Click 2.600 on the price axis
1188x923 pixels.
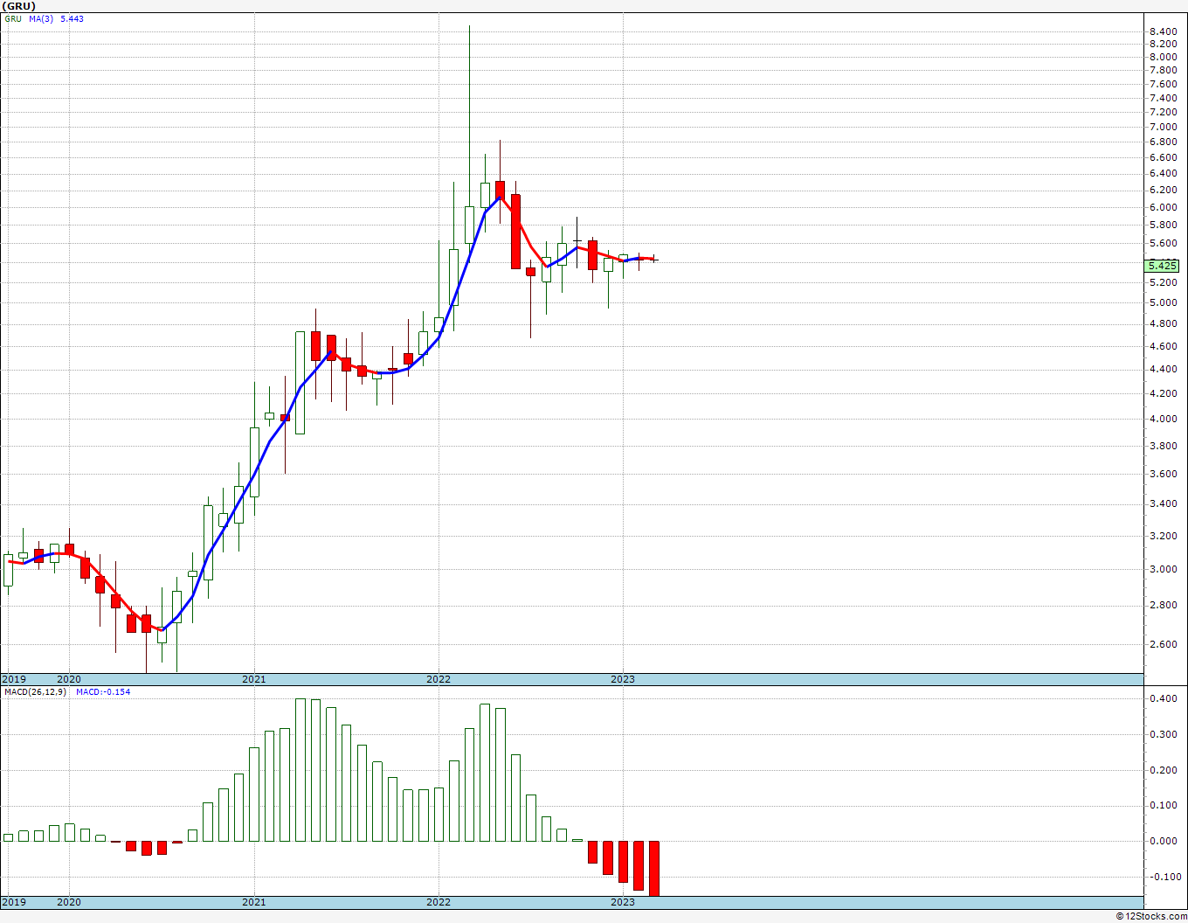click(x=1163, y=644)
